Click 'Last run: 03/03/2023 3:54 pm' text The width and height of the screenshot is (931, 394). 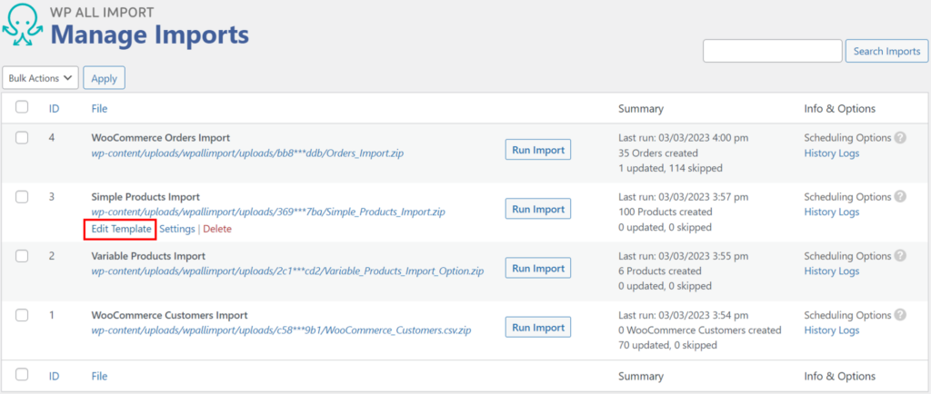pos(683,315)
